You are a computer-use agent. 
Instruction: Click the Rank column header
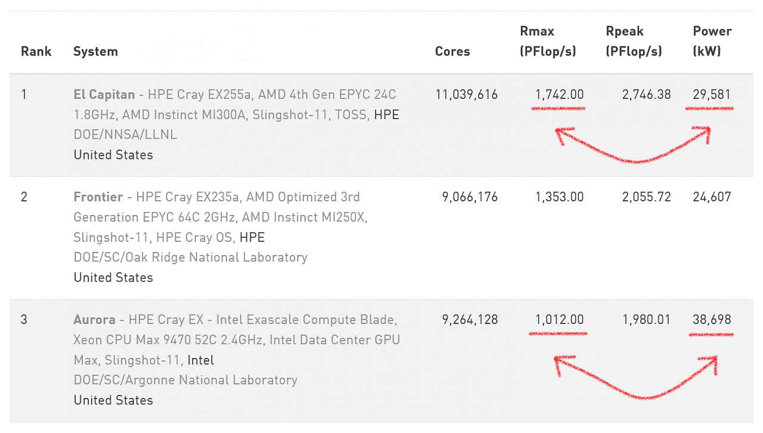point(36,51)
